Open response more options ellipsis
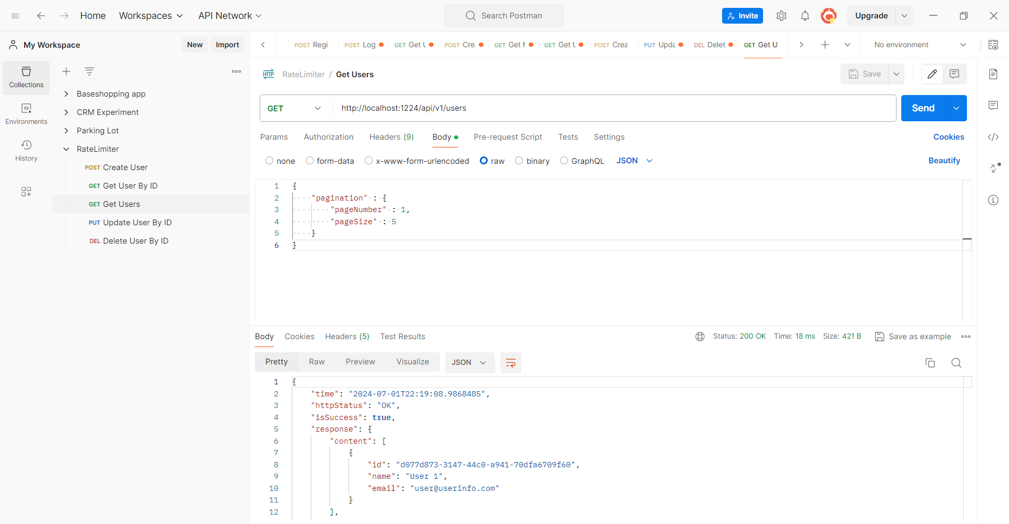 tap(966, 337)
